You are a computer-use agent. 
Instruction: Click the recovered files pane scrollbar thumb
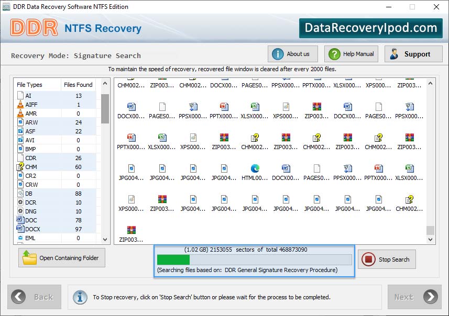(430, 230)
